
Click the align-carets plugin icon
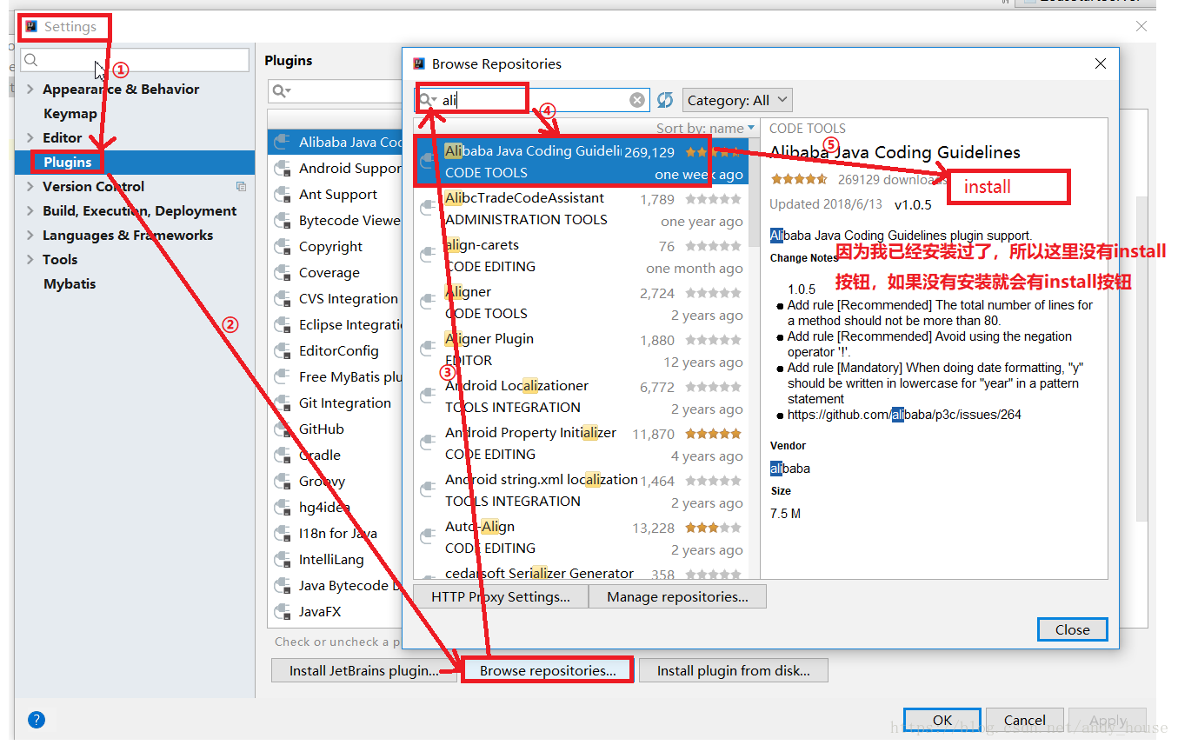click(428, 256)
